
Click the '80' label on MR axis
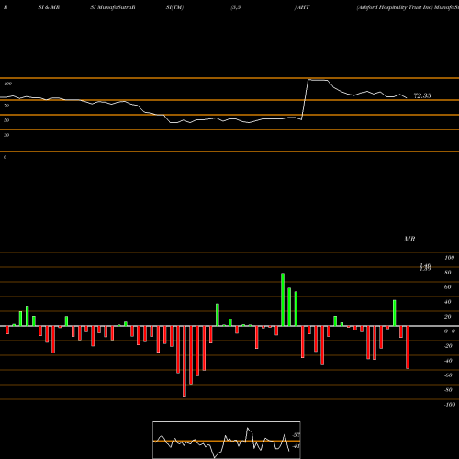(x=448, y=273)
